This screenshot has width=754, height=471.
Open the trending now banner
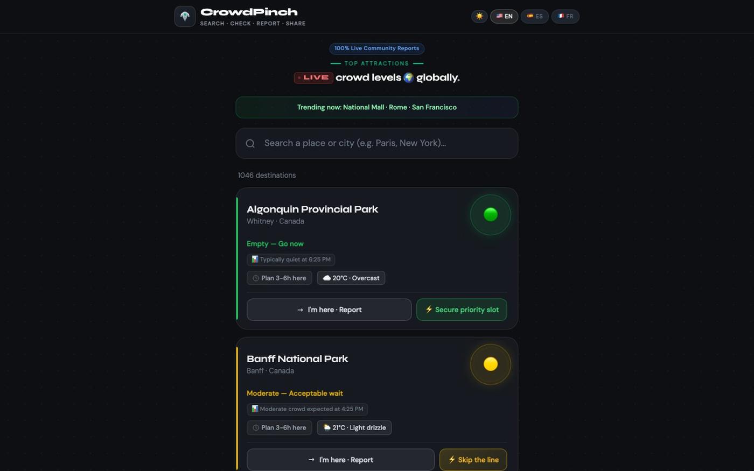pos(377,107)
